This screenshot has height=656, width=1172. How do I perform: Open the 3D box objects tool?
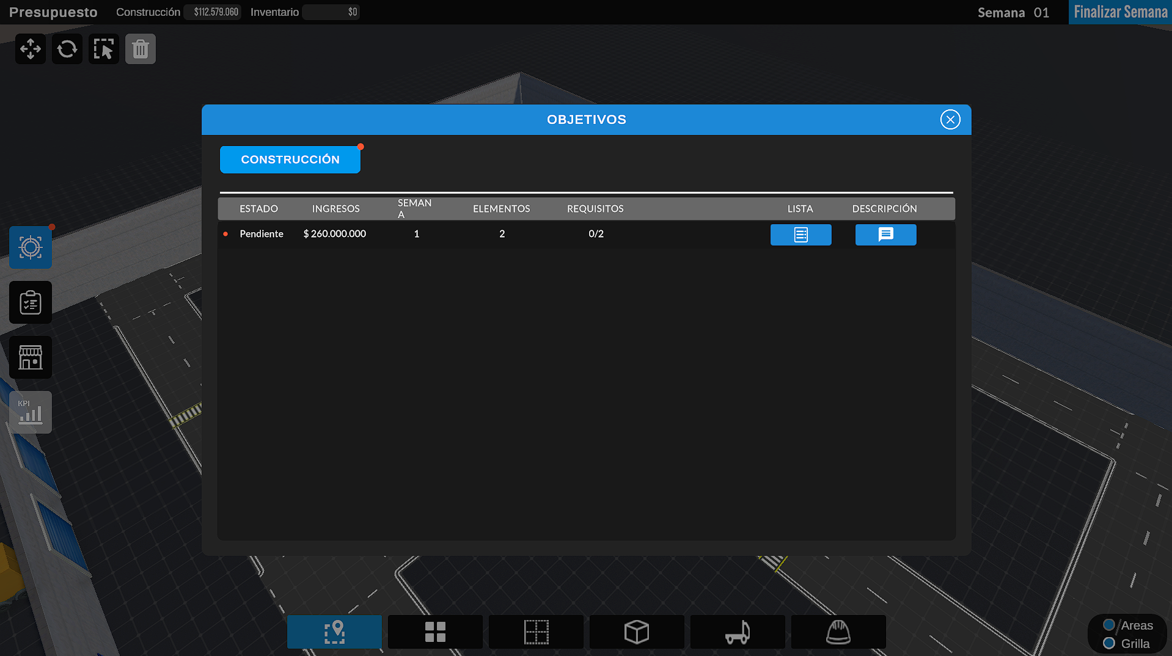tap(637, 632)
